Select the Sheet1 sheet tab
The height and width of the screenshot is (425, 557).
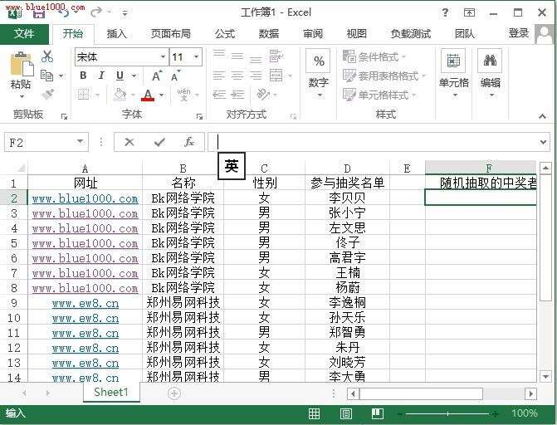111,392
